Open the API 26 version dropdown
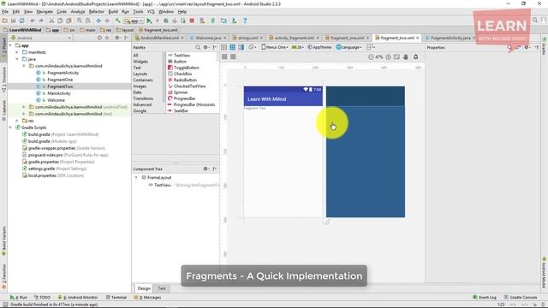The height and width of the screenshot is (308, 548). tap(298, 47)
